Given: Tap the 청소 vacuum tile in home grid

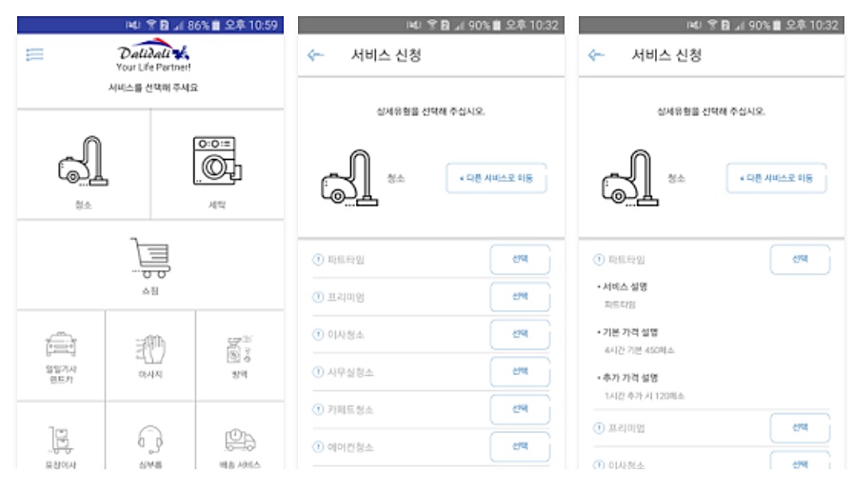Looking at the screenshot, I should tap(85, 163).
